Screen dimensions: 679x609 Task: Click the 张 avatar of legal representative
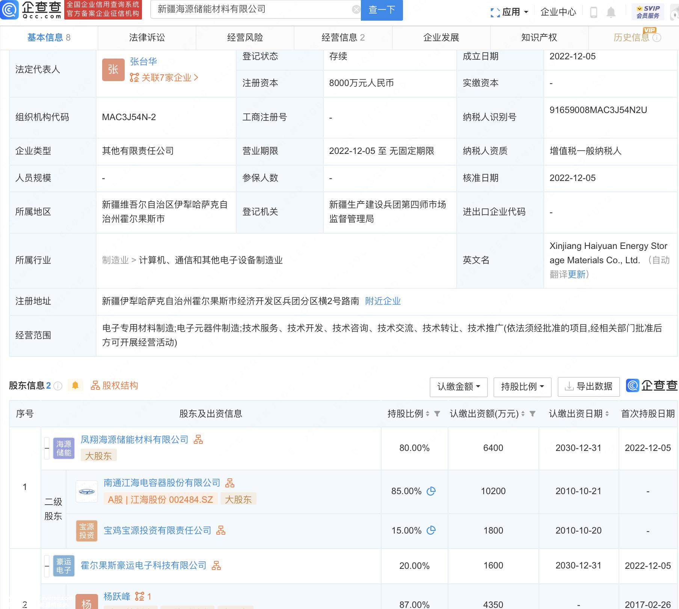113,69
